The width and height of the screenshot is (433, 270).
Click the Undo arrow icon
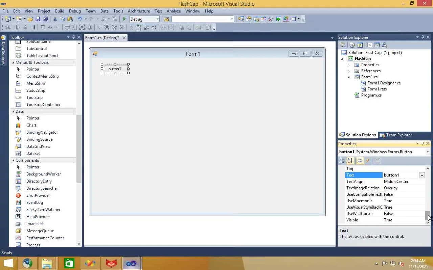[80, 19]
